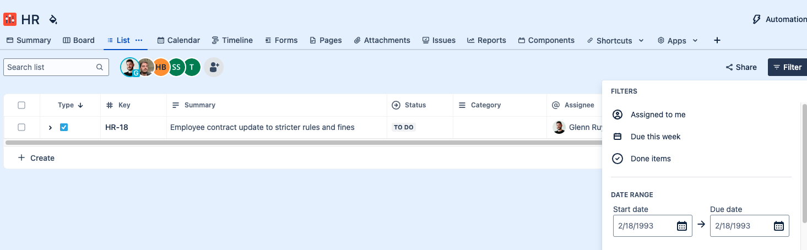Open the Start date calendar picker icon

[681, 226]
